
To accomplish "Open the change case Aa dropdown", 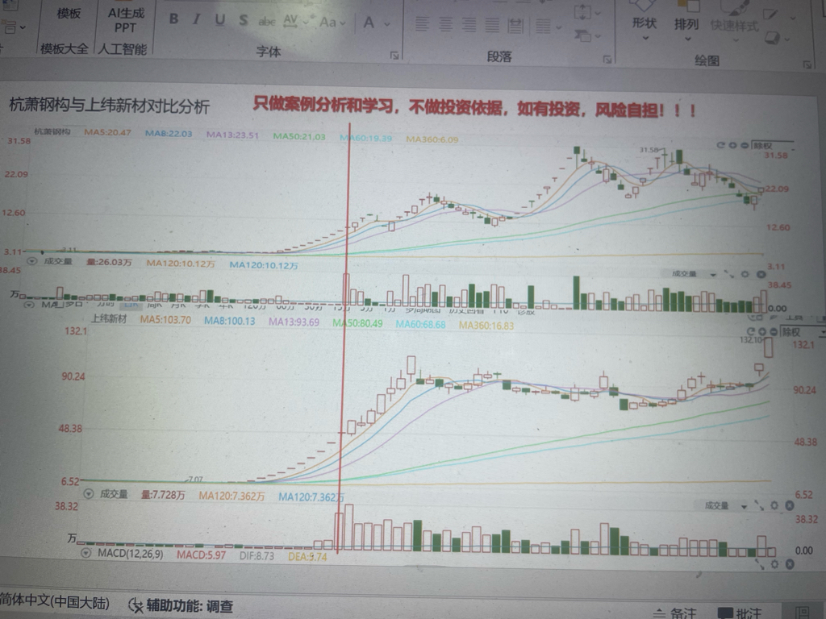I will [332, 23].
